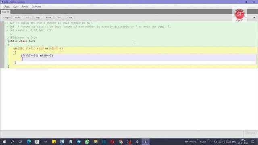Open the Edit menu
Viewport: 258px width, 145px height.
[15, 6]
